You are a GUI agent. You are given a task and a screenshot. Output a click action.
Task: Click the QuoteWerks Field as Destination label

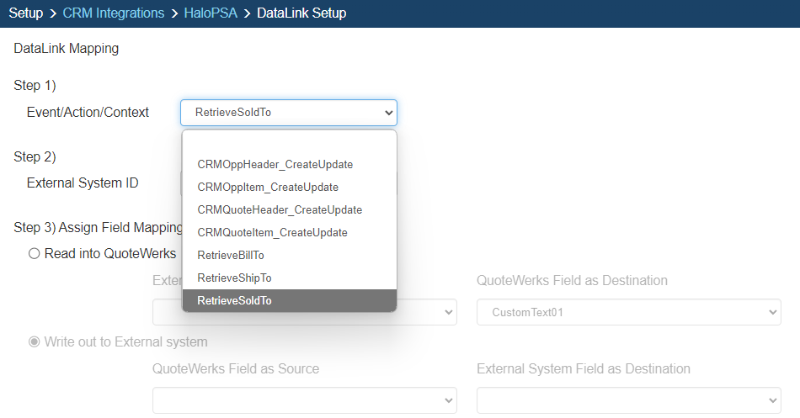tap(572, 280)
